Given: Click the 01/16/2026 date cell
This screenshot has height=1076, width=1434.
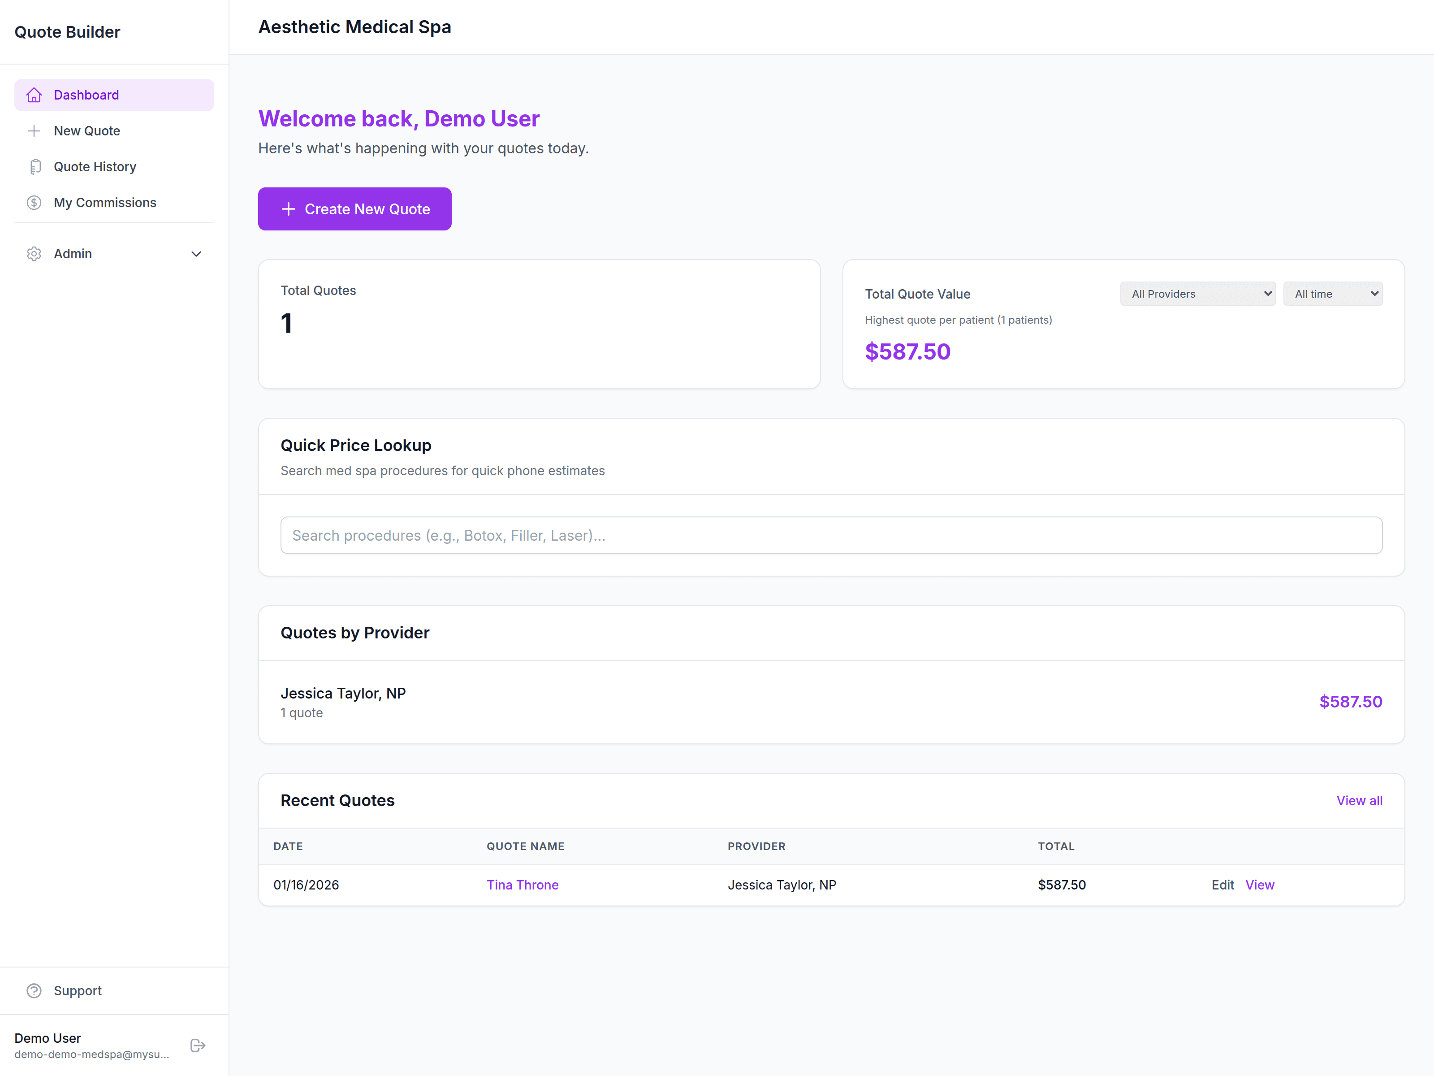Looking at the screenshot, I should pyautogui.click(x=306, y=885).
